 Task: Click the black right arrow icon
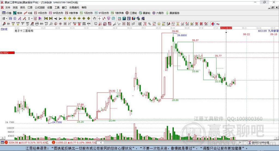tap(60, 19)
